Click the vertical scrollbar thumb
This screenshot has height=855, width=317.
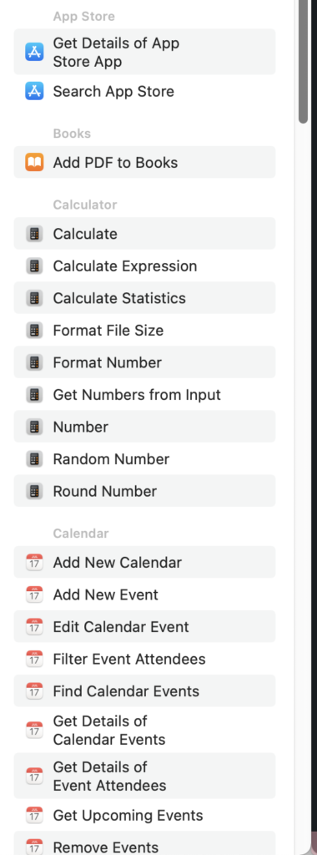304,62
